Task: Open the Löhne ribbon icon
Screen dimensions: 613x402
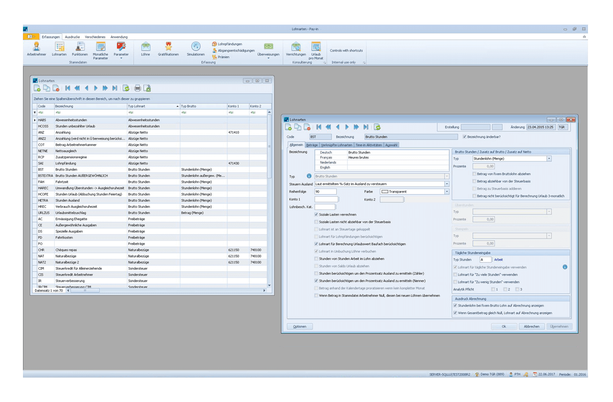Action: point(146,49)
